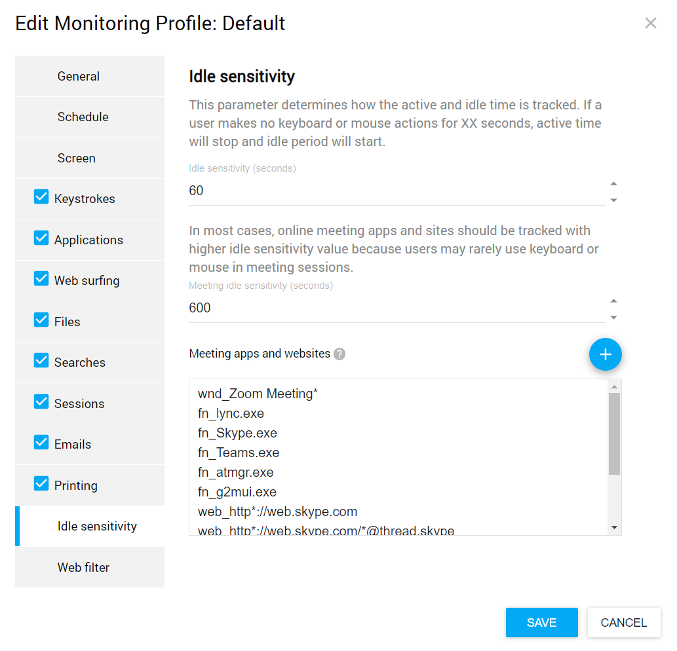Toggle the Web surfing checkbox

pyautogui.click(x=41, y=279)
